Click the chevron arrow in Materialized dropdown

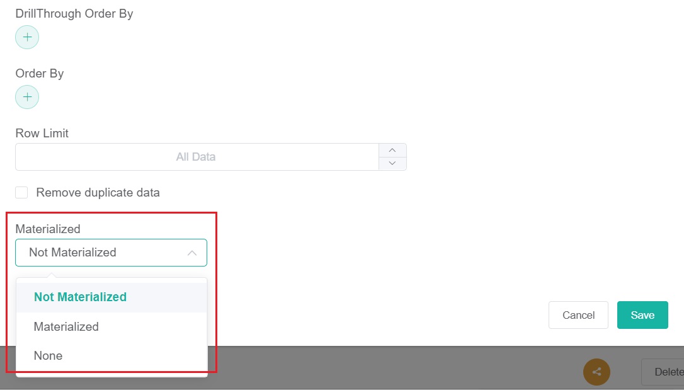(193, 253)
